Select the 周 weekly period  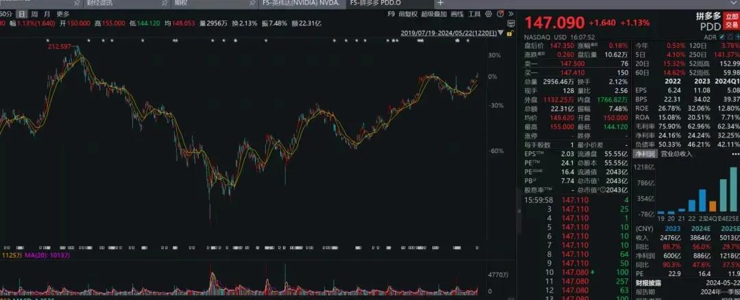click(35, 14)
